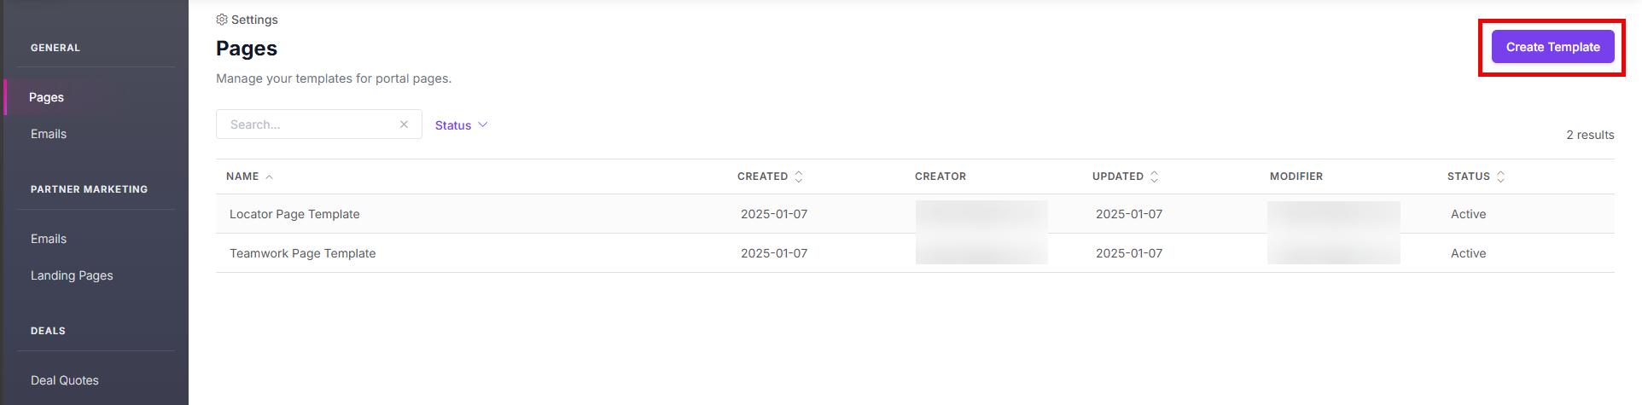The image size is (1642, 405).
Task: Open the Locator Page Template row
Action: pos(915,214)
